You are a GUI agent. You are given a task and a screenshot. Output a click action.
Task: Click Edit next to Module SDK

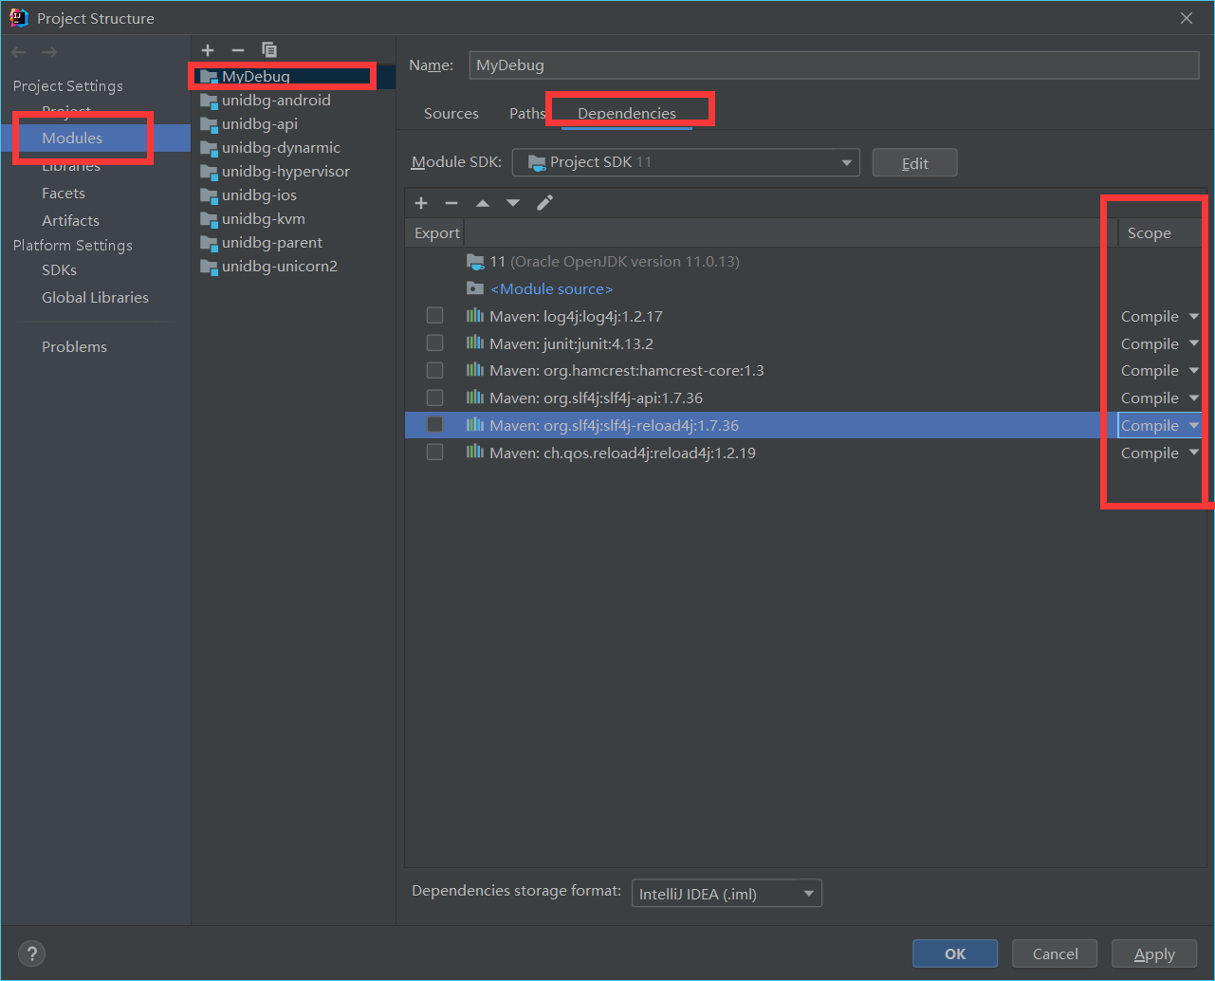pyautogui.click(x=914, y=163)
